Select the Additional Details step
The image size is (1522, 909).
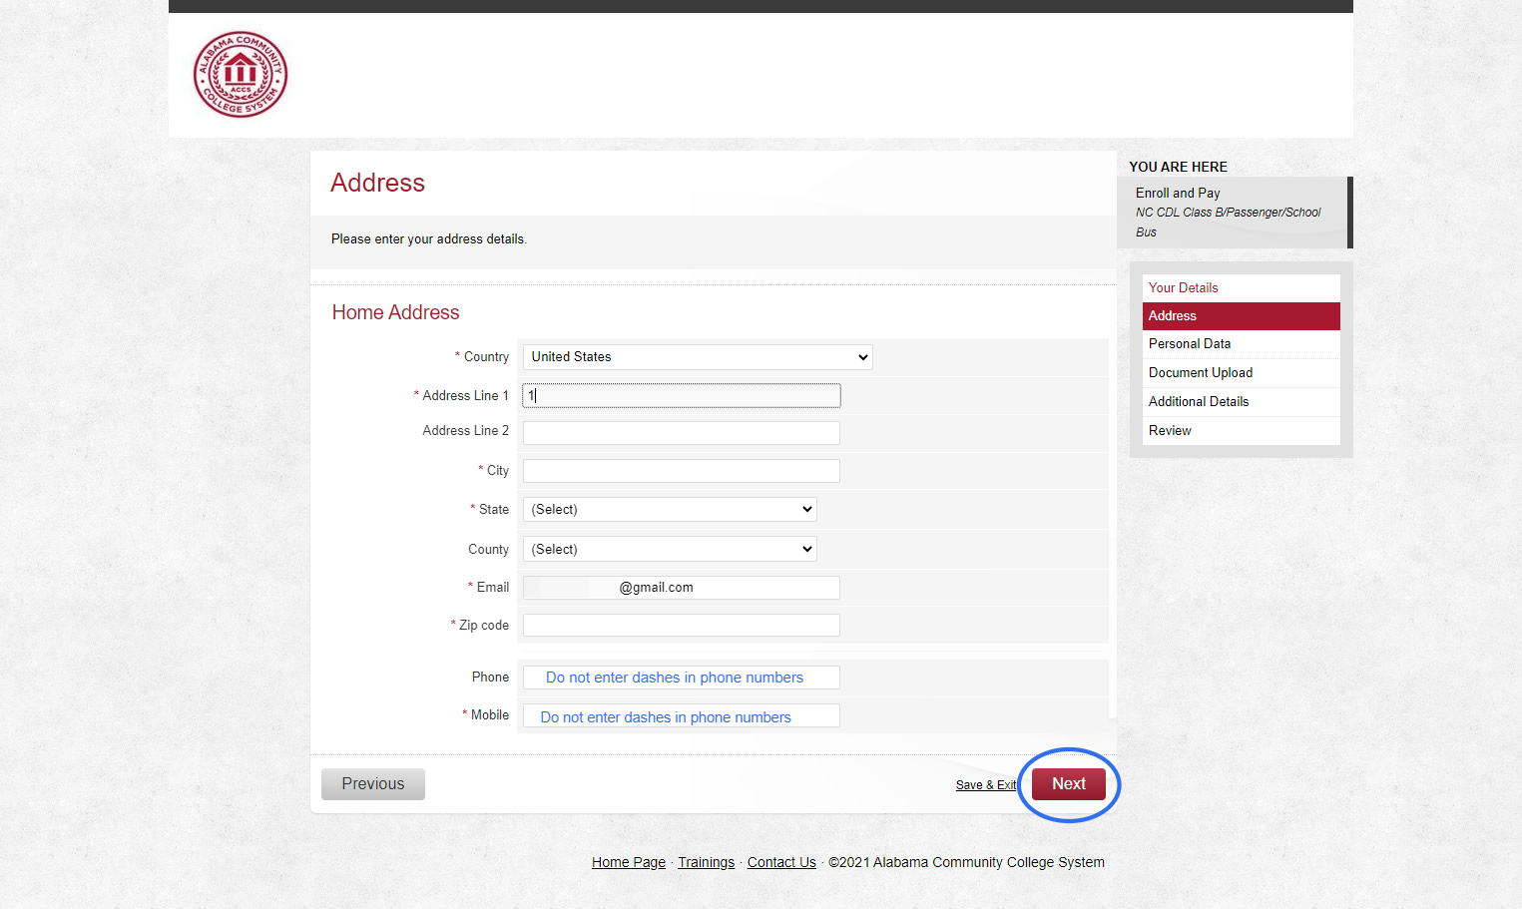[1242, 402]
